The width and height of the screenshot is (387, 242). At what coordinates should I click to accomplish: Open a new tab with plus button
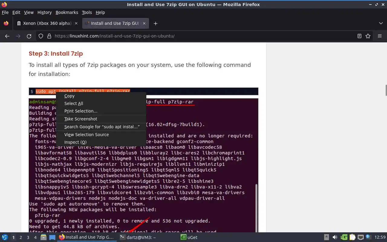(155, 23)
